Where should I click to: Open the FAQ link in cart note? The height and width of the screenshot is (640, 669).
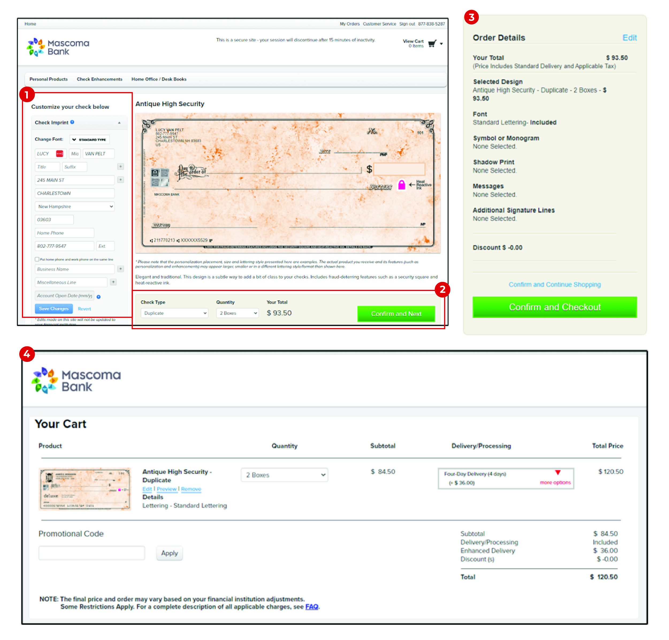click(x=312, y=606)
